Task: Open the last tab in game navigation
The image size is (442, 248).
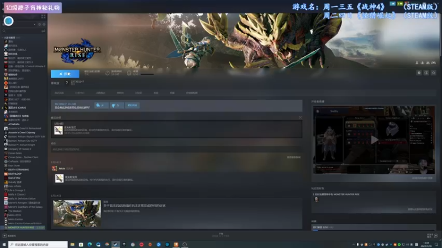Action: point(192,93)
